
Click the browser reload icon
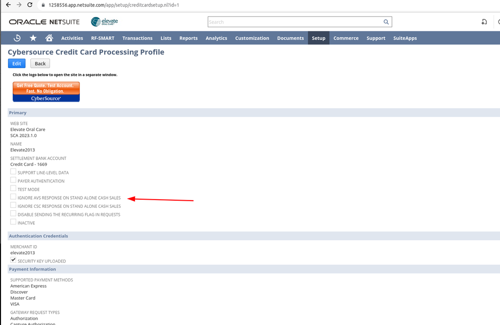click(x=30, y=5)
